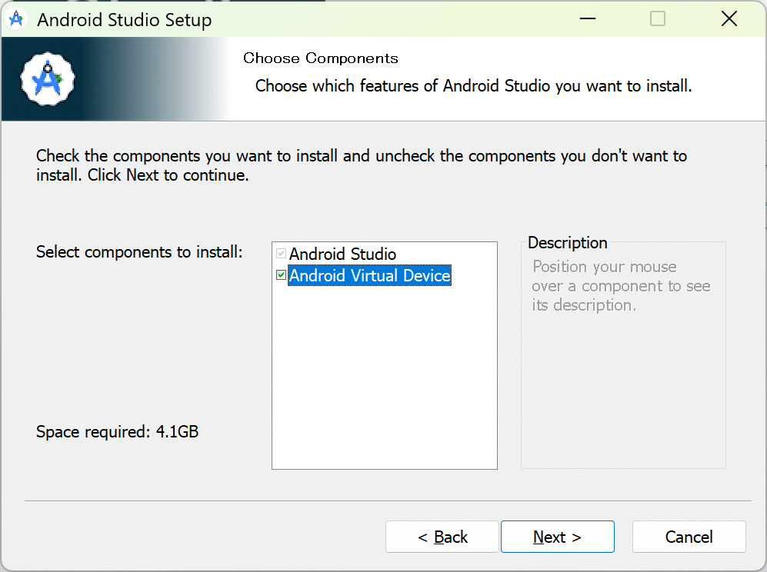767x572 pixels.
Task: Click the Android Studio Setup title text
Action: (125, 20)
